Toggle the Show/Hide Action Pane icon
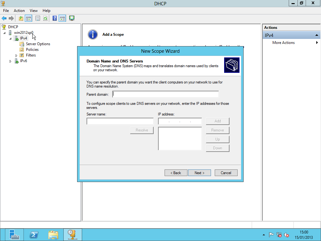The height and width of the screenshot is (241, 321). (x=62, y=19)
